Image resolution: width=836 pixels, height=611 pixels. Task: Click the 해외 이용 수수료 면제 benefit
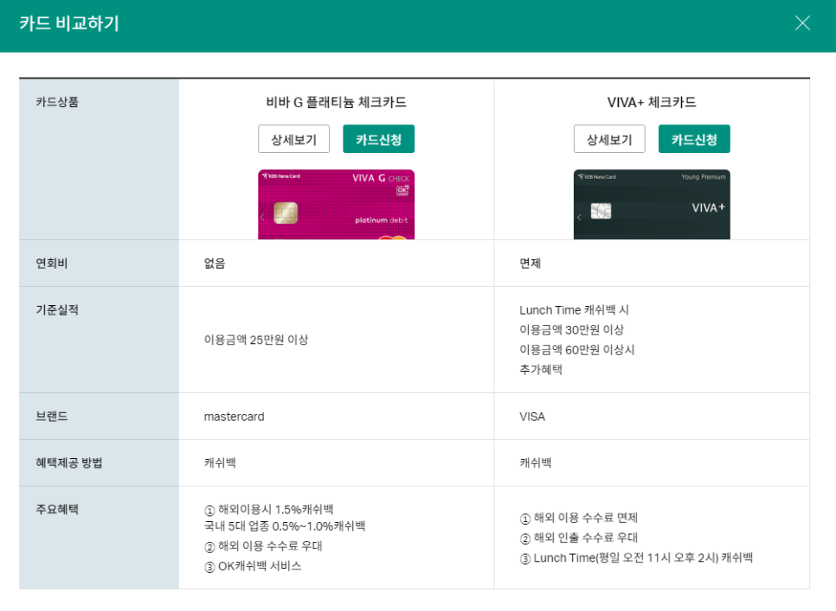pos(578,518)
